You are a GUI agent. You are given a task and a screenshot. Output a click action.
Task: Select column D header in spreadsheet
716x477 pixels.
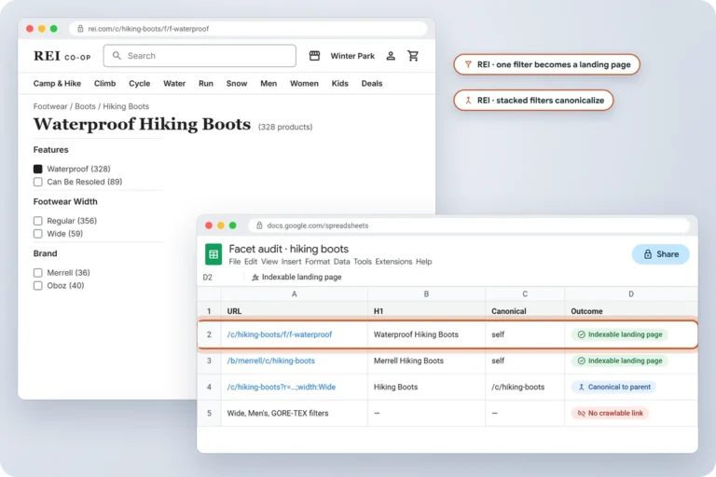click(x=631, y=294)
